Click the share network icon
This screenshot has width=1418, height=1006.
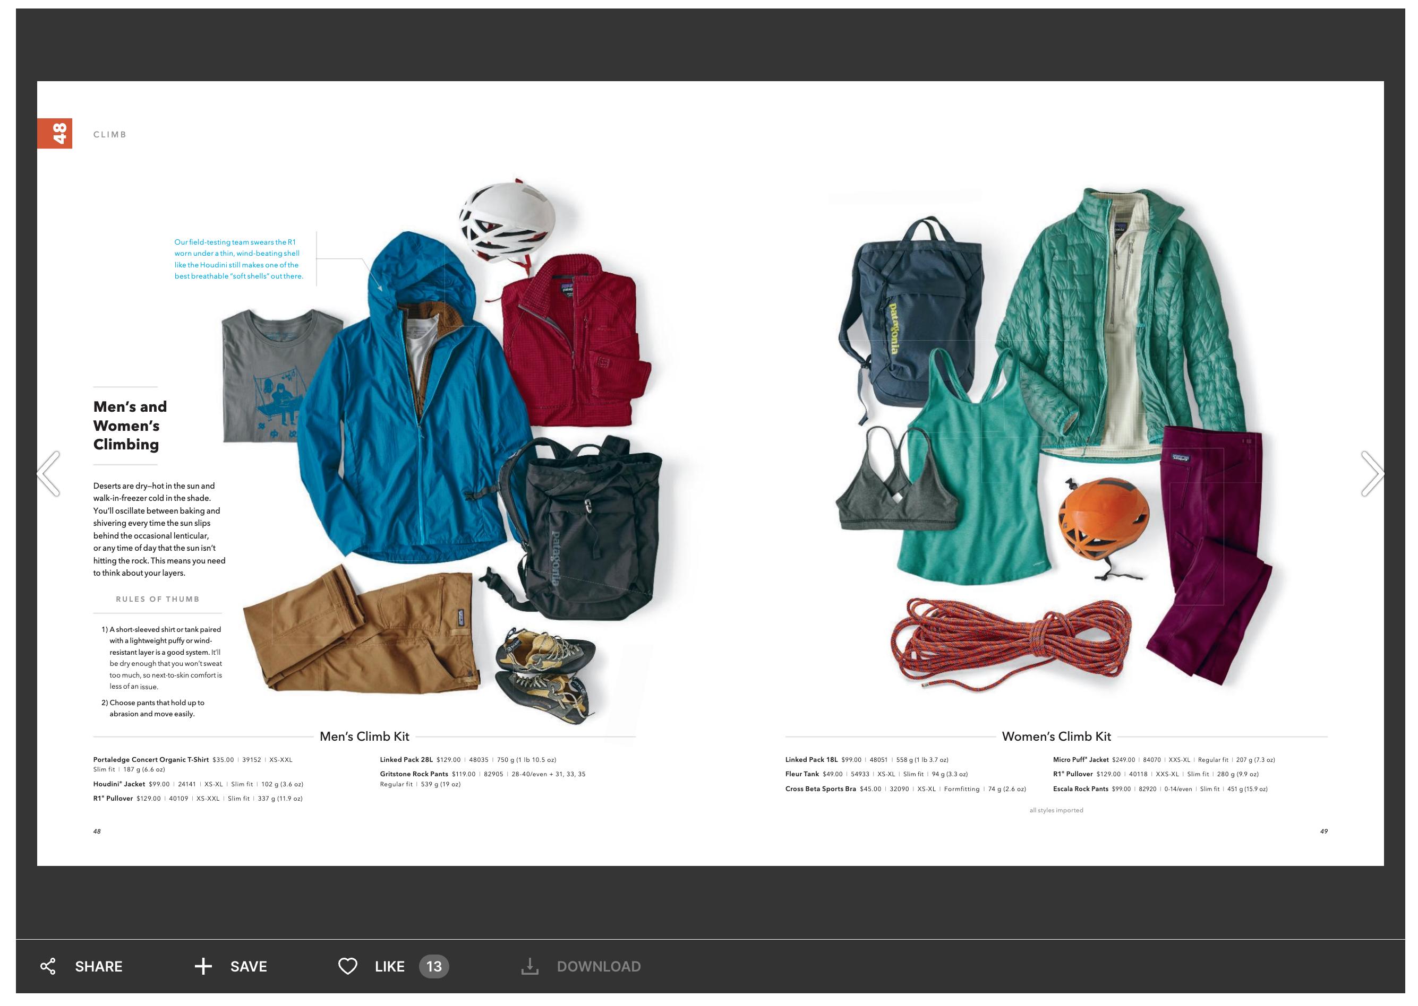click(48, 966)
